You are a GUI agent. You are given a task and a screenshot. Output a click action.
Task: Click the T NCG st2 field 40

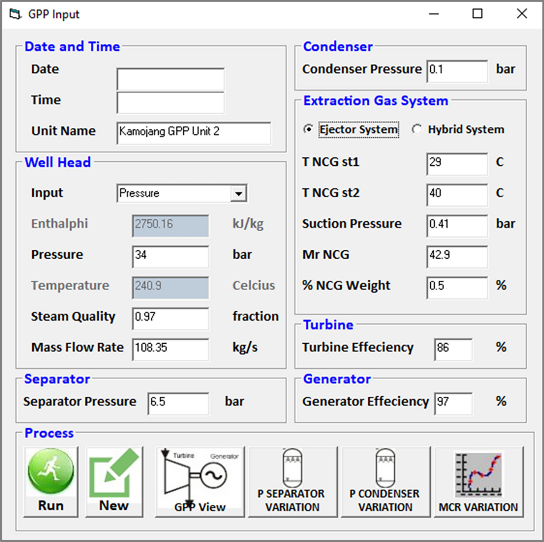pyautogui.click(x=458, y=195)
